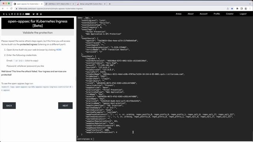253x142 pixels.
Task: Open the third social icon in header
Action: (x=41, y=14)
